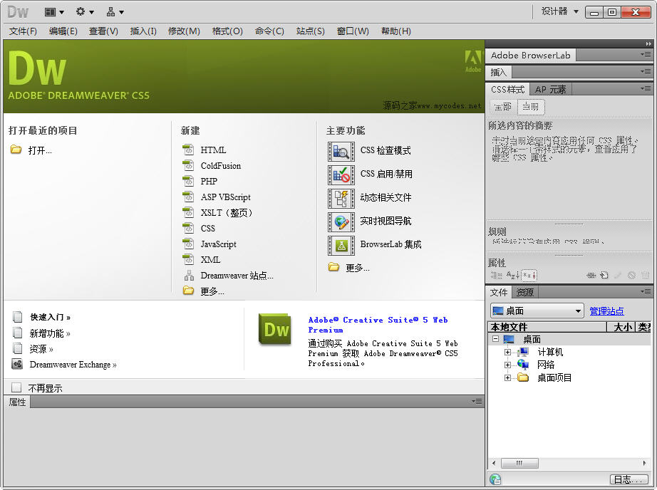Click the A-Z list view icon in CSS panel
This screenshot has width=657, height=490.
[x=513, y=275]
